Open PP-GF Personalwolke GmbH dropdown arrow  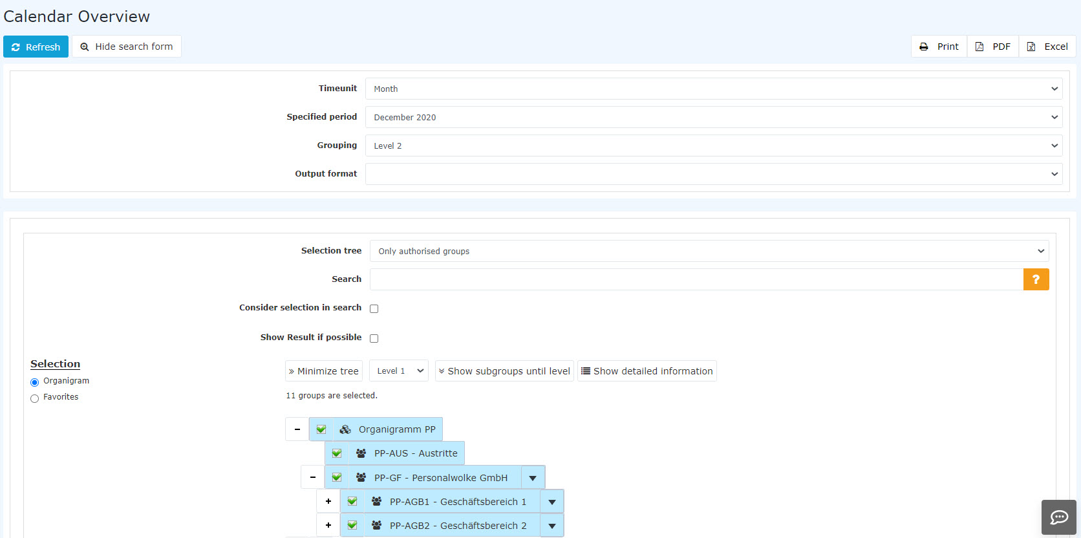533,478
